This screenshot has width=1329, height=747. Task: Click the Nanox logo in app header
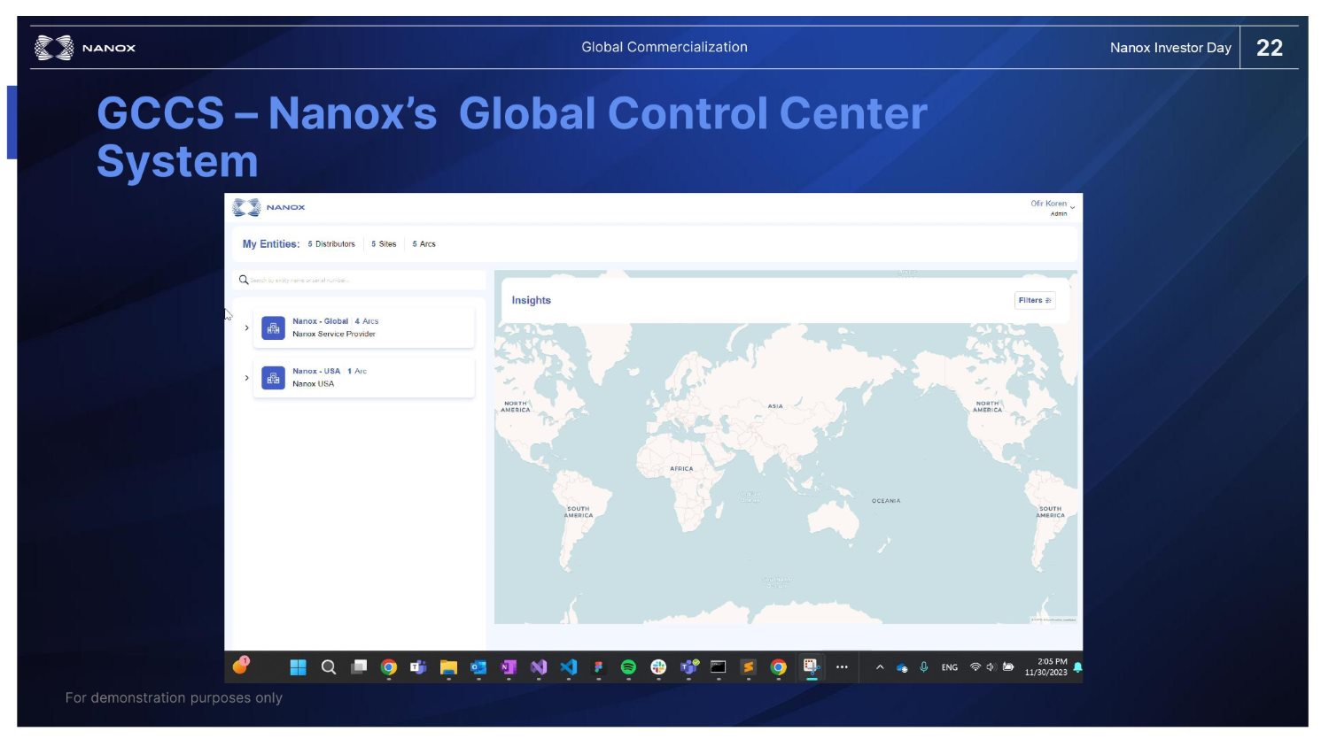[268, 208]
